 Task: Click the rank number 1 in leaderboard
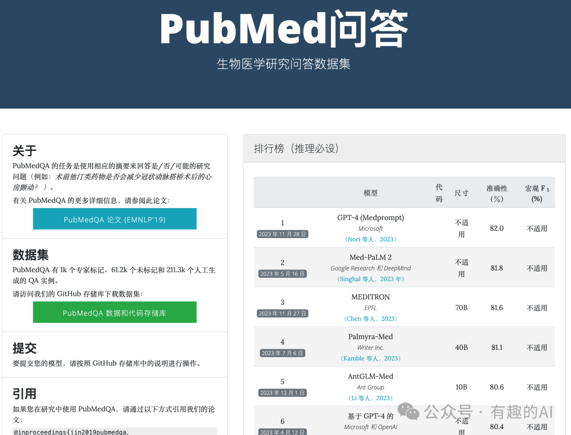pos(282,223)
